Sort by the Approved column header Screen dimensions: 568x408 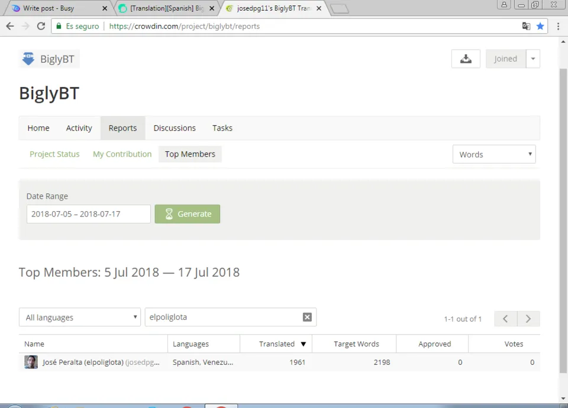coord(433,344)
